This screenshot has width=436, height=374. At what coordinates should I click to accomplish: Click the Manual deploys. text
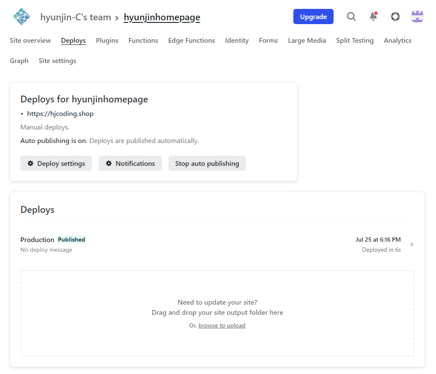pyautogui.click(x=45, y=127)
